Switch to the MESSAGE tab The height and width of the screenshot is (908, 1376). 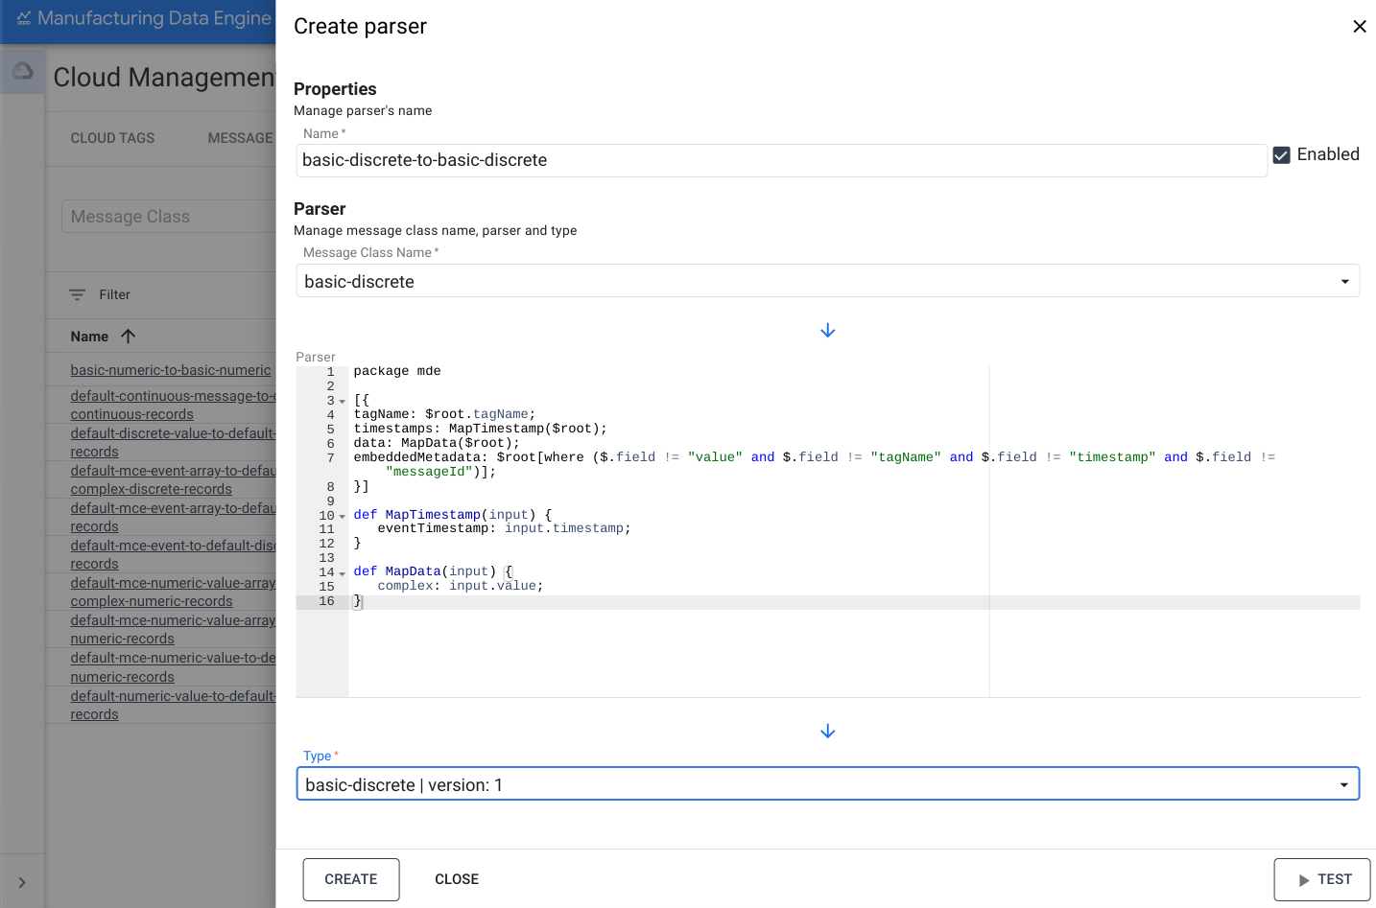240,138
